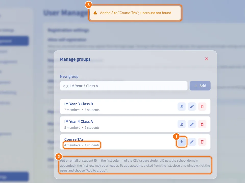245x183 pixels.
Task: Import members into Course TAs via upload icon
Action: pos(181,142)
